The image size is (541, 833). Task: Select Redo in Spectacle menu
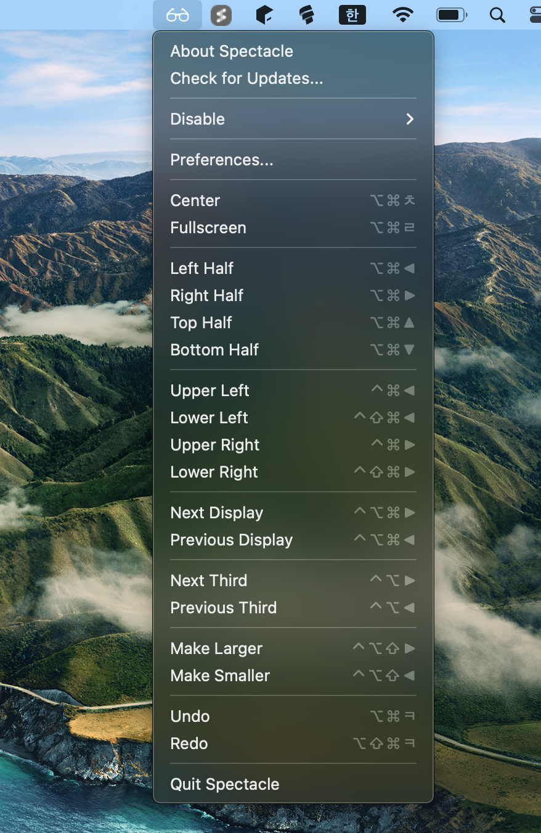tap(293, 744)
